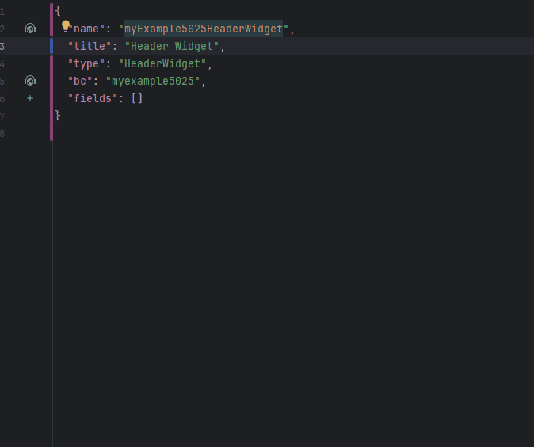Open the yellow lightbulb quick-fix icon
The image size is (534, 447).
point(66,26)
